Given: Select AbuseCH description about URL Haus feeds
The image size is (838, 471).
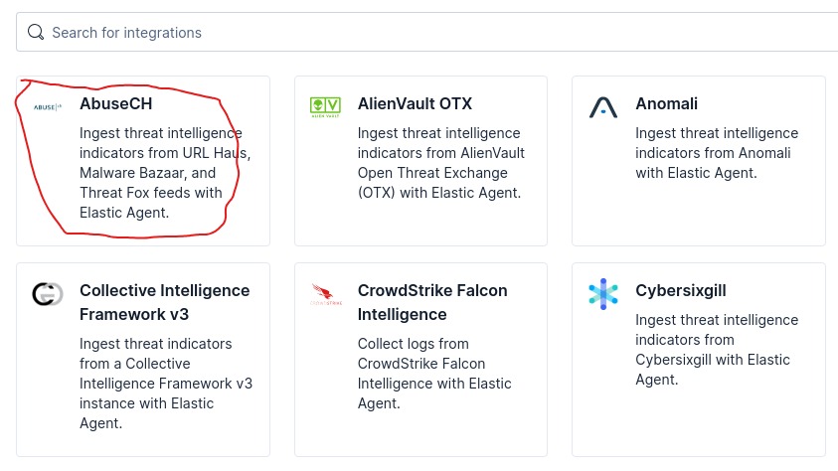Looking at the screenshot, I should 165,173.
